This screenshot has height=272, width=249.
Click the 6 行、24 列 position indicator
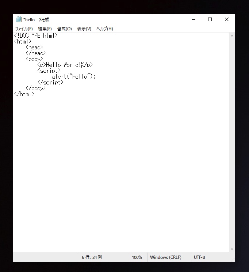(92, 257)
